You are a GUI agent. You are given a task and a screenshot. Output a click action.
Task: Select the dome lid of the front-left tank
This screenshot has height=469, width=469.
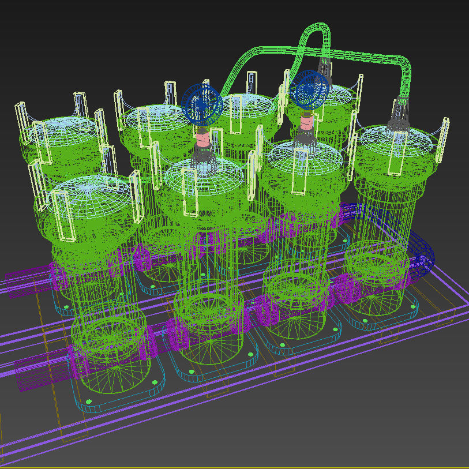pyautogui.click(x=90, y=196)
